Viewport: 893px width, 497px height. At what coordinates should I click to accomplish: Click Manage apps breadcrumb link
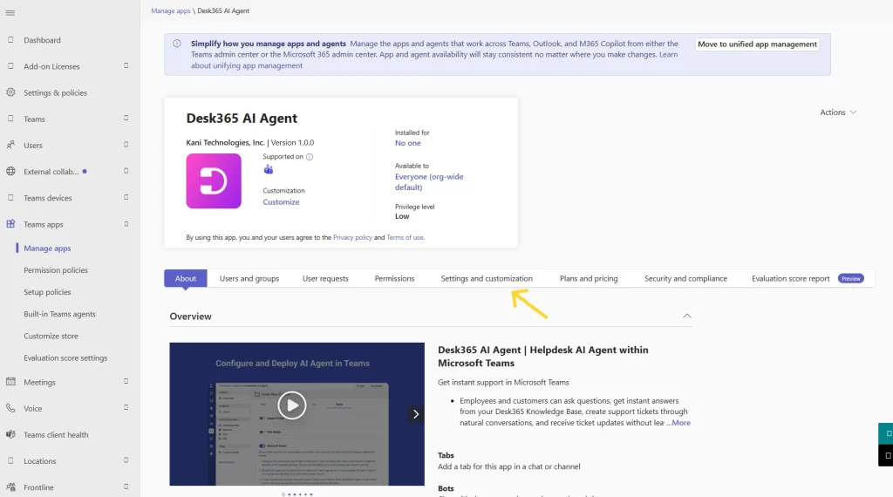click(x=170, y=10)
